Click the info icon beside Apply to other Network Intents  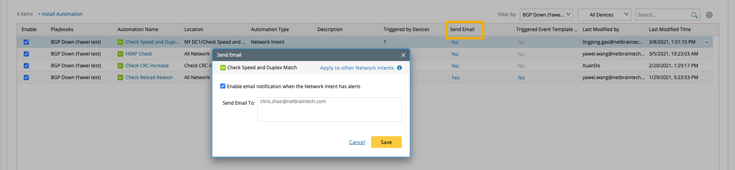(399, 68)
